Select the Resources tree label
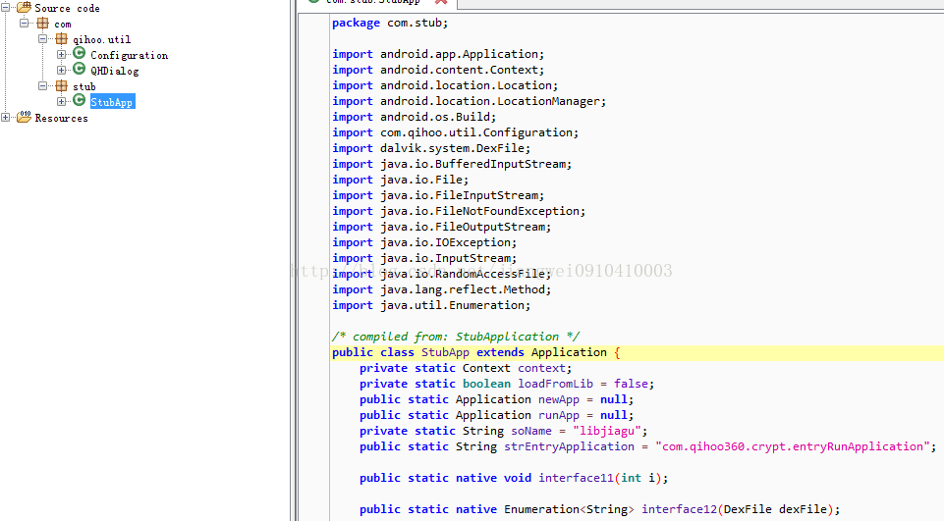 pyautogui.click(x=62, y=118)
